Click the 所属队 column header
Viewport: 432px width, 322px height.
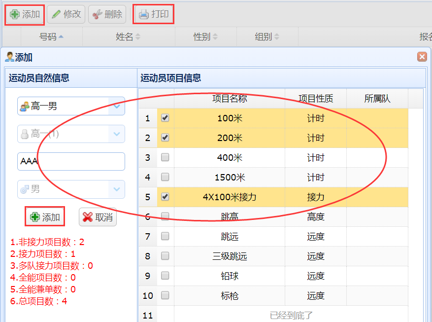pyautogui.click(x=377, y=99)
